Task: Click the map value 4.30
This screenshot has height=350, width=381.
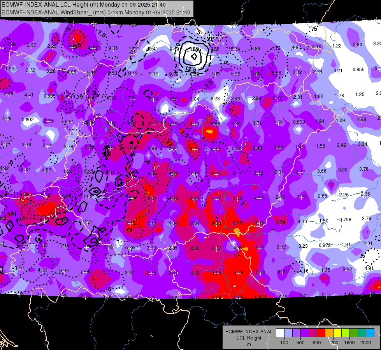Action: point(302,222)
